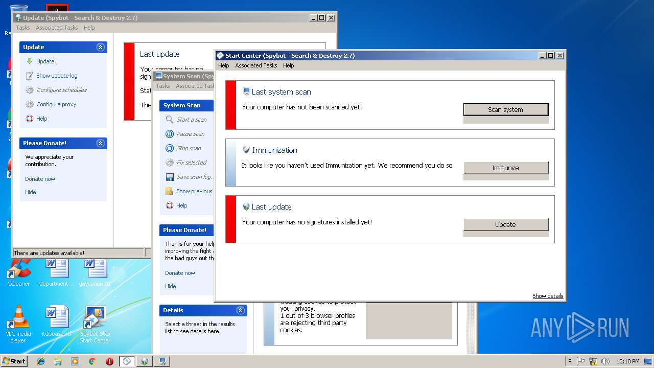Select the Update link in Update sidebar
Screen dimensions: 654x368
(45, 61)
